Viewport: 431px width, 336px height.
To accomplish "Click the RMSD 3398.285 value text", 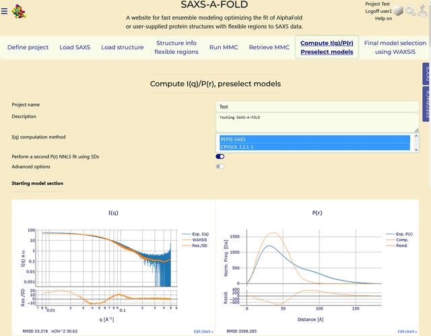I will [x=242, y=331].
